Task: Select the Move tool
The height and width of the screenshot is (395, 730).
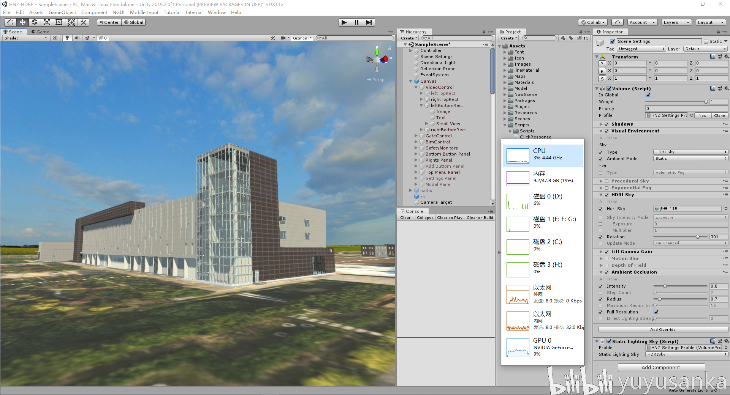Action: coord(22,22)
